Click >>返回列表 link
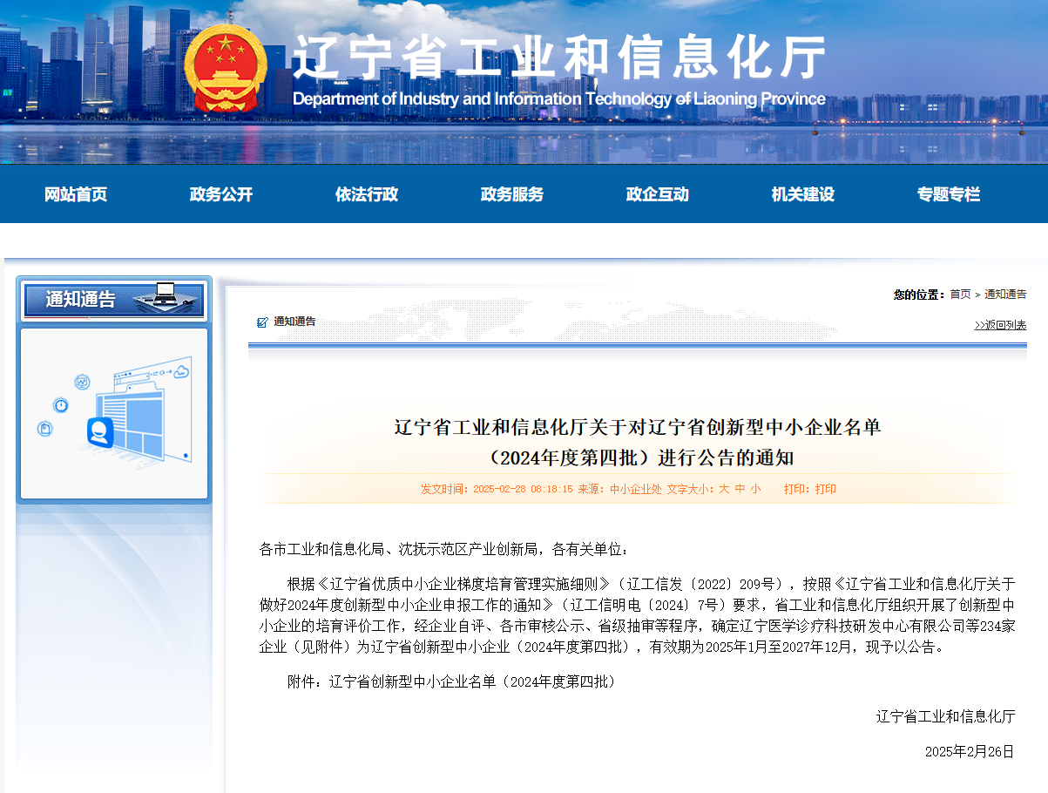Image resolution: width=1048 pixels, height=793 pixels. pos(1000,325)
